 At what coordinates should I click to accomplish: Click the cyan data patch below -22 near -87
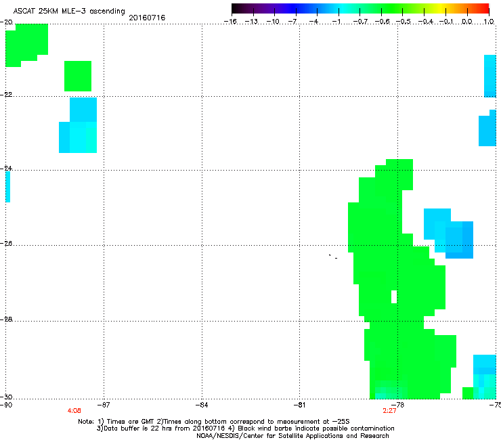(x=78, y=125)
